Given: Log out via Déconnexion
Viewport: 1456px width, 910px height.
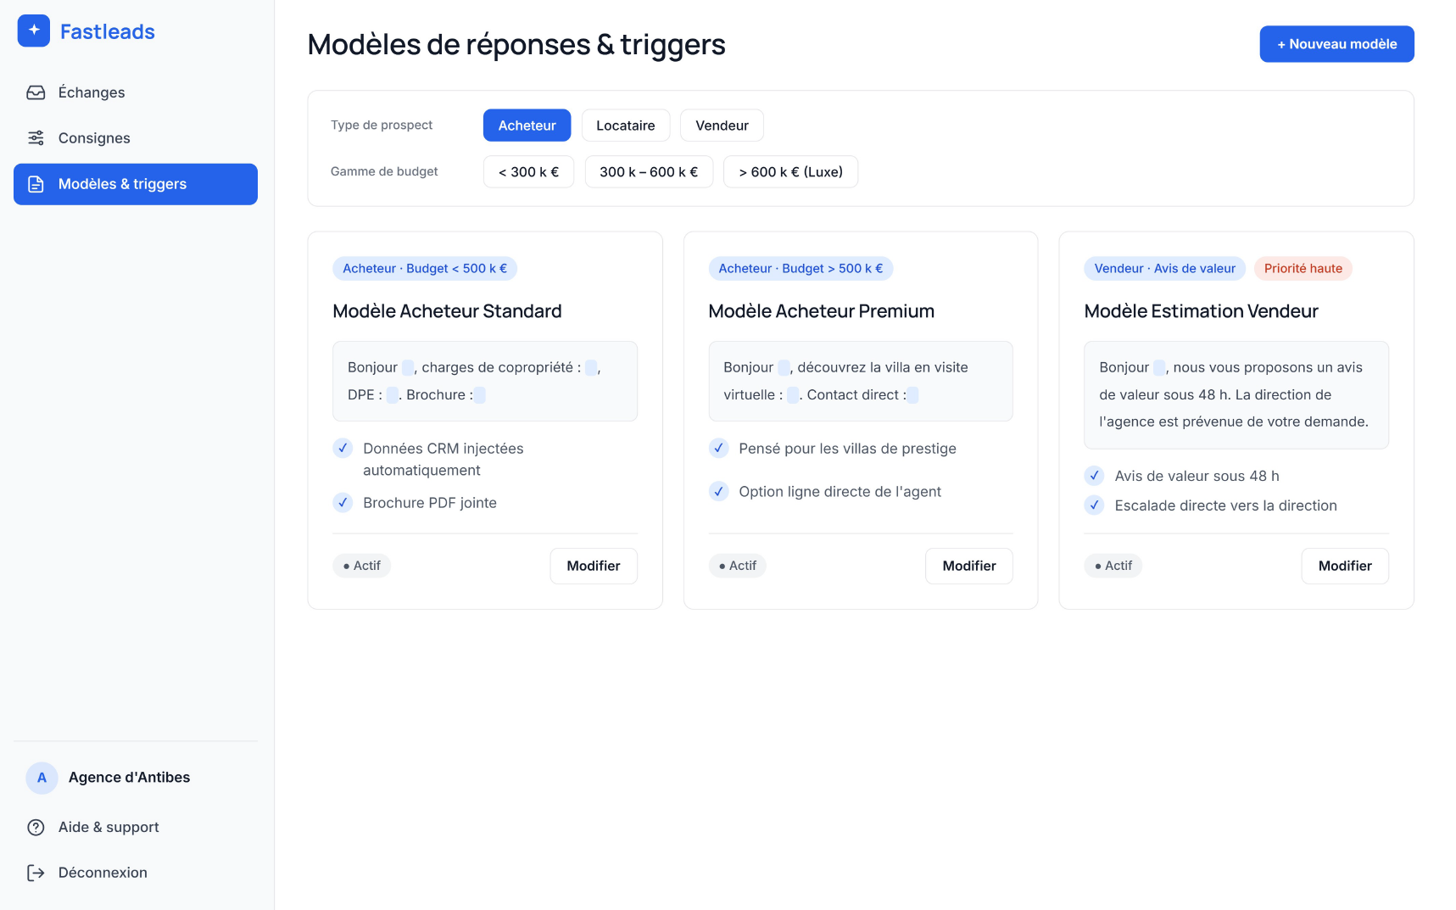Looking at the screenshot, I should point(136,873).
